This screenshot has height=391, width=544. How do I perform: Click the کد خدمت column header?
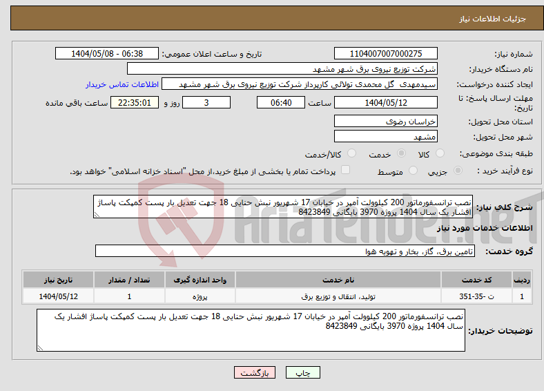[x=477, y=280]
